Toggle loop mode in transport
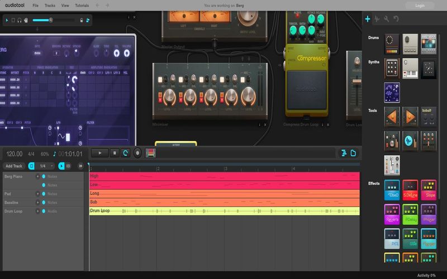 pyautogui.click(x=125, y=153)
